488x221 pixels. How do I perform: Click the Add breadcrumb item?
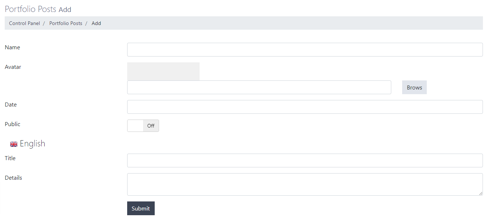pos(96,23)
